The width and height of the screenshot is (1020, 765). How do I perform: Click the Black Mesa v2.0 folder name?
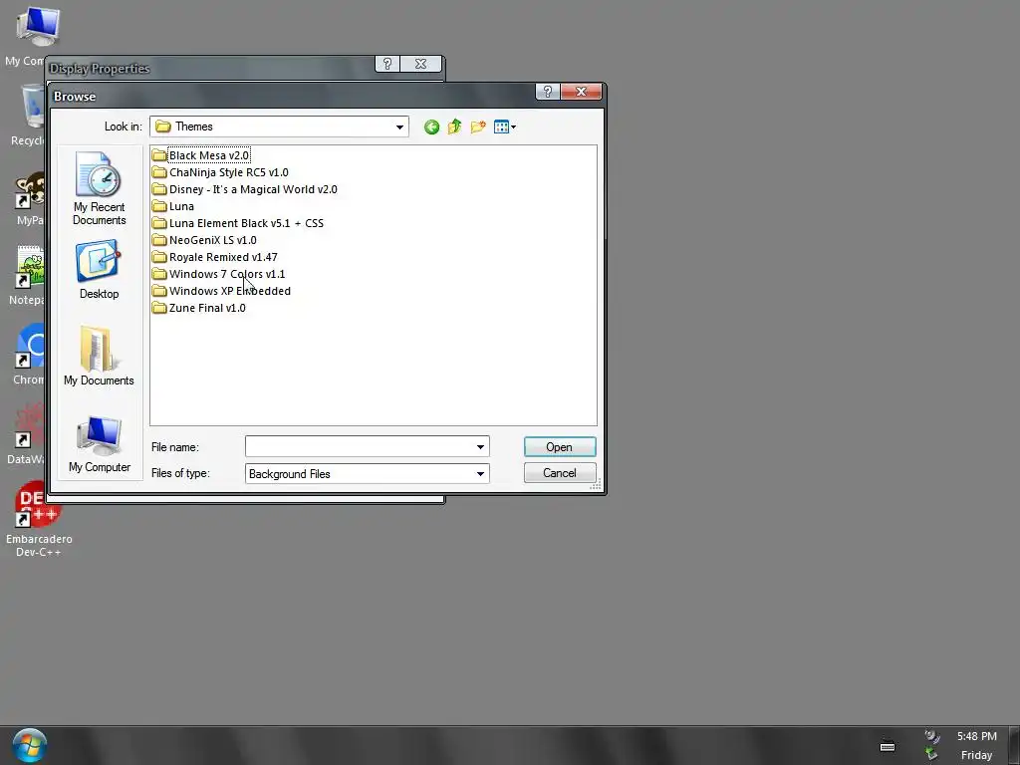coord(209,155)
